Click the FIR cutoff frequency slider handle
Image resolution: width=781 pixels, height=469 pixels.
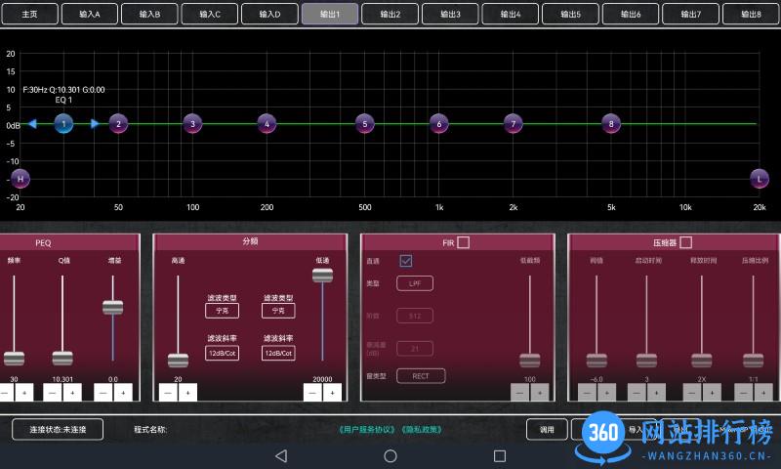(x=529, y=360)
